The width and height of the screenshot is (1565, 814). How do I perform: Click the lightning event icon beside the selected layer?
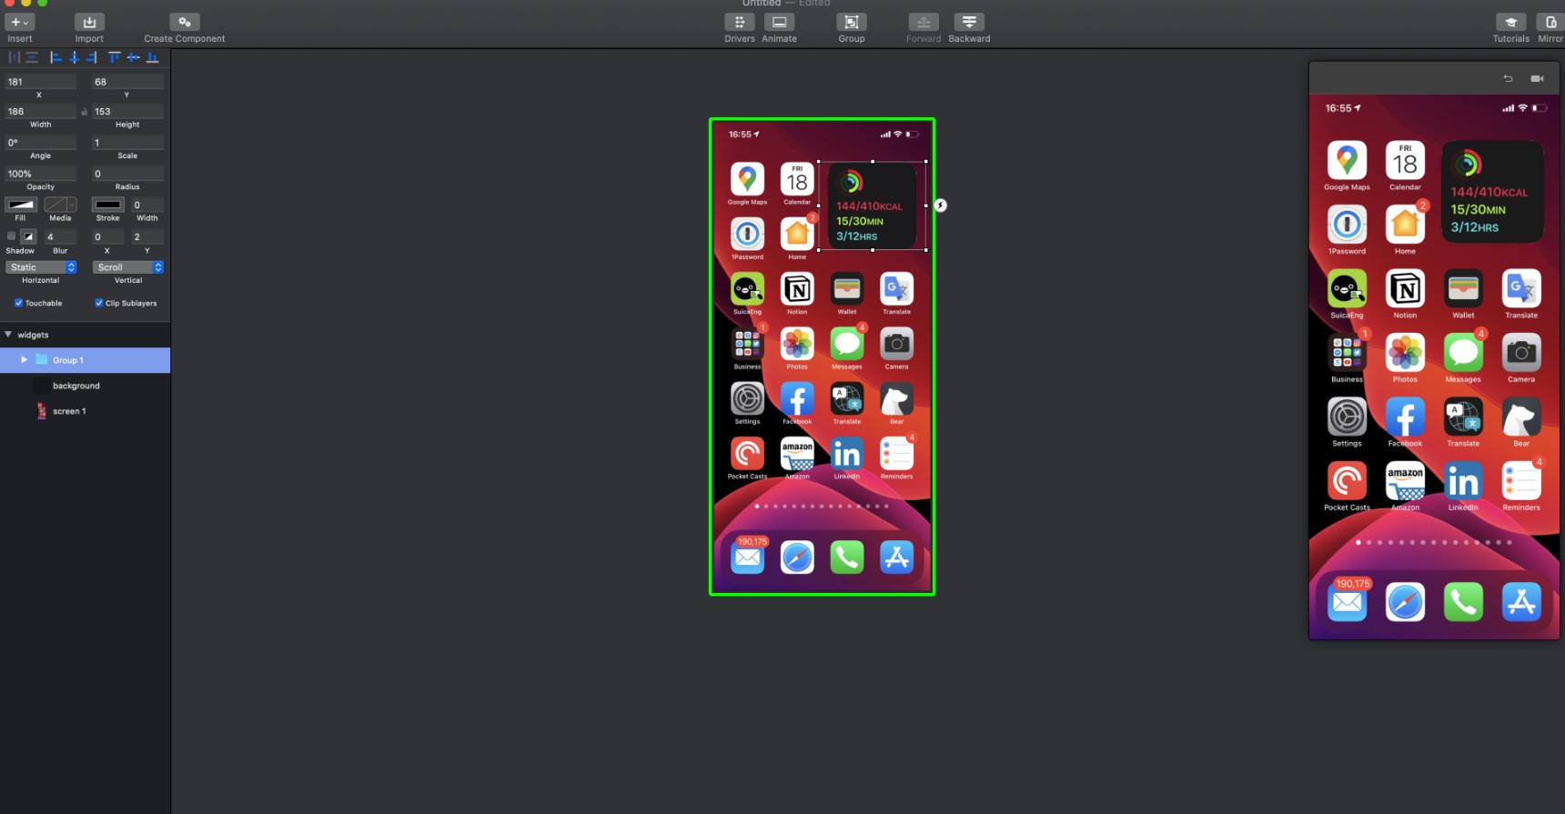(x=941, y=206)
